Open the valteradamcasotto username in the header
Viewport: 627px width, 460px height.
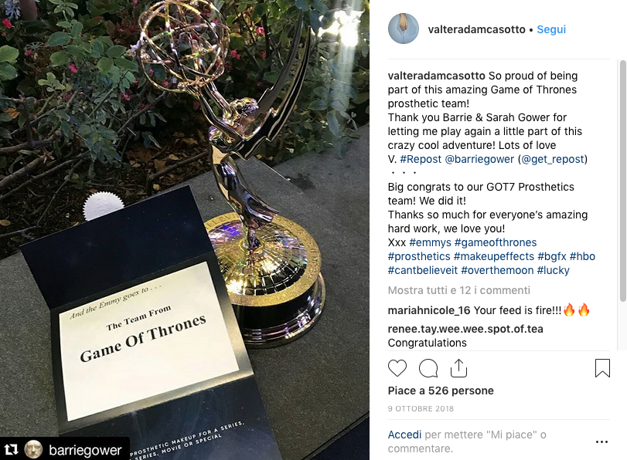tap(476, 29)
